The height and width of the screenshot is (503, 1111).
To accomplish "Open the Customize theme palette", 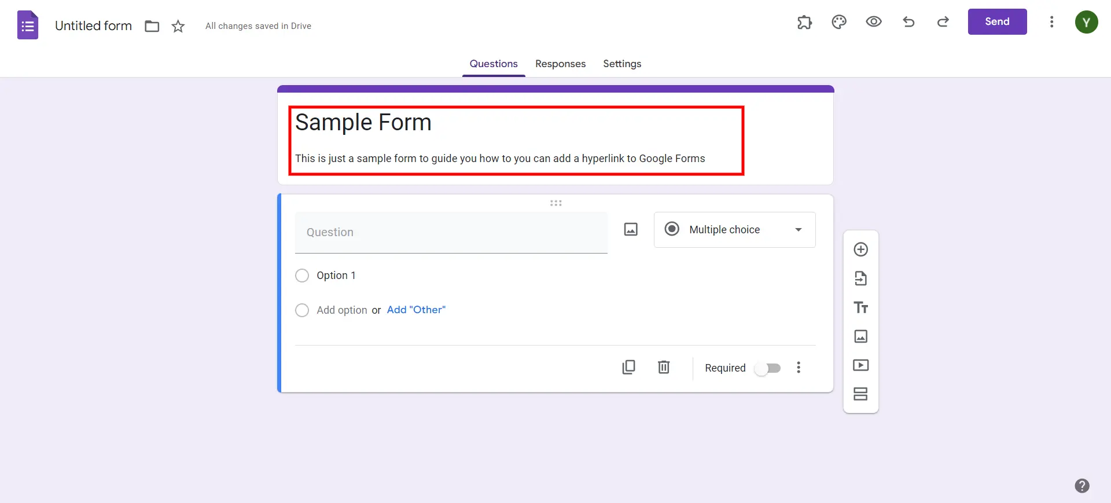I will pos(838,22).
